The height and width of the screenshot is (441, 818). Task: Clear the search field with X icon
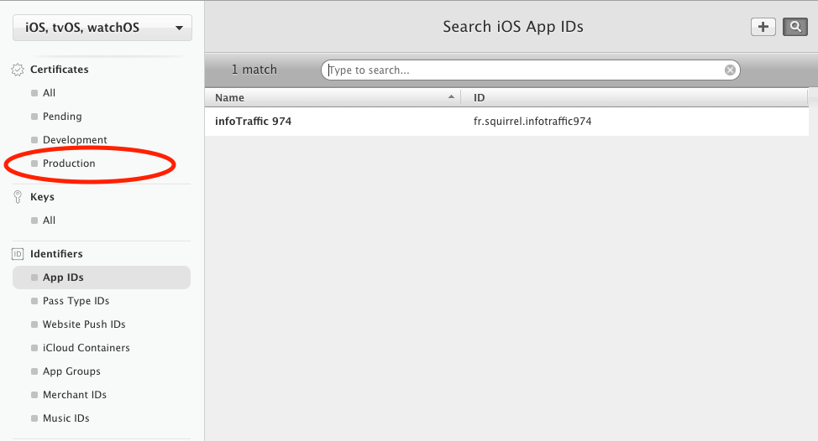[x=730, y=70]
